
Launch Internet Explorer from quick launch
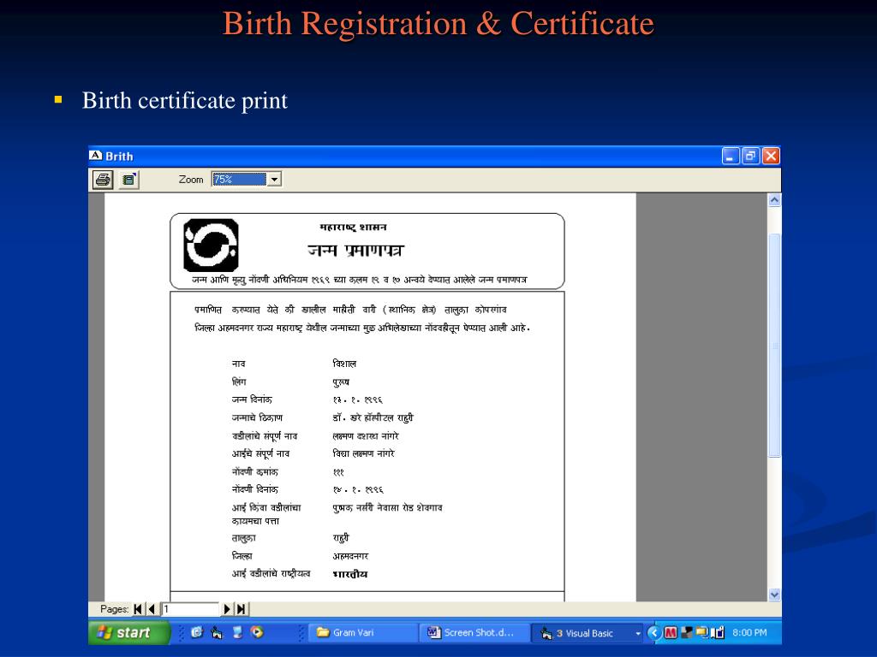(x=197, y=632)
